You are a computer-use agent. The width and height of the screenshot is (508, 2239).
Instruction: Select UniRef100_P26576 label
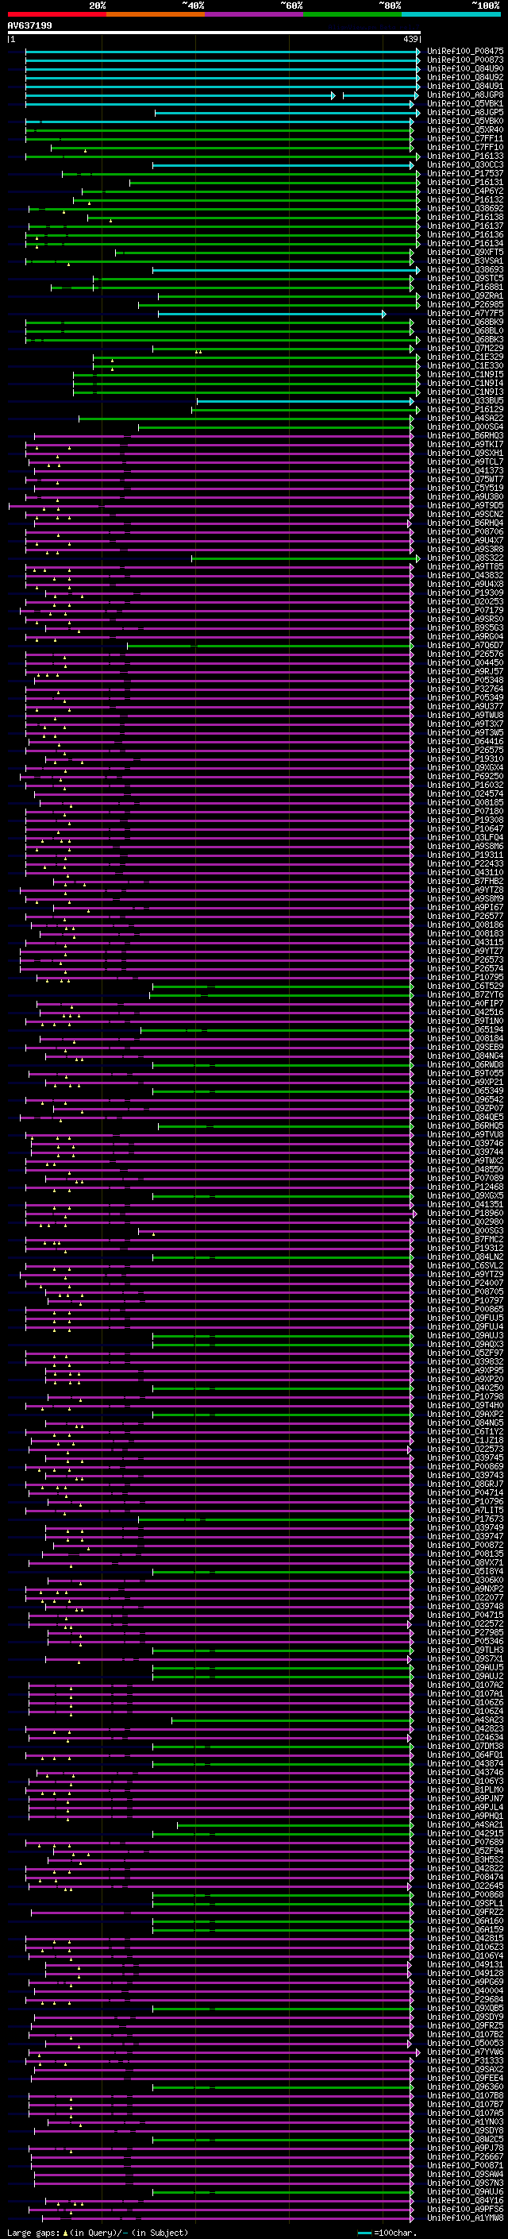[x=465, y=654]
